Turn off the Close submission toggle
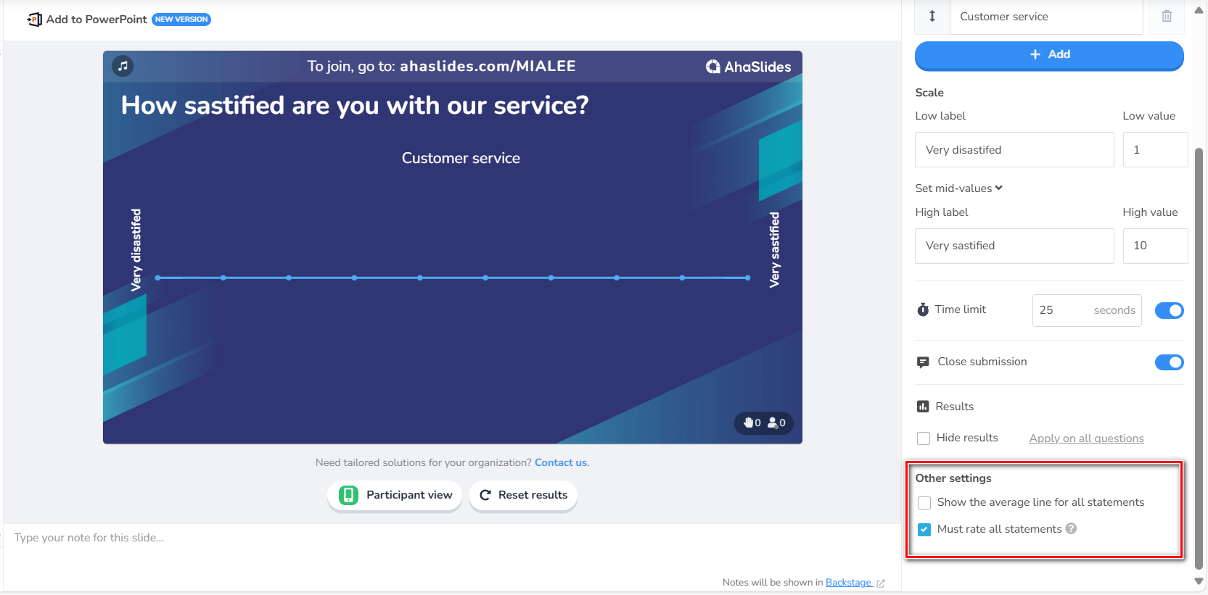Screen dimensions: 1208x595 tap(1170, 362)
